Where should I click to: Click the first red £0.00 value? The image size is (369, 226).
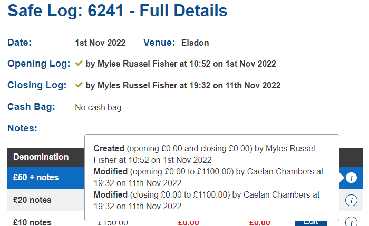tap(188, 222)
